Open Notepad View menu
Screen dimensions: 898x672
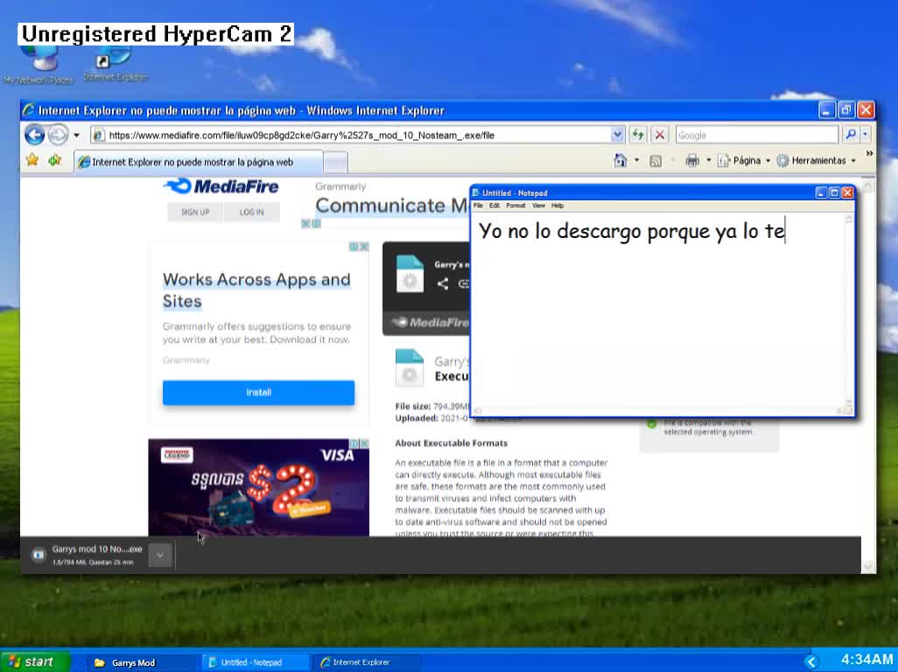[538, 206]
